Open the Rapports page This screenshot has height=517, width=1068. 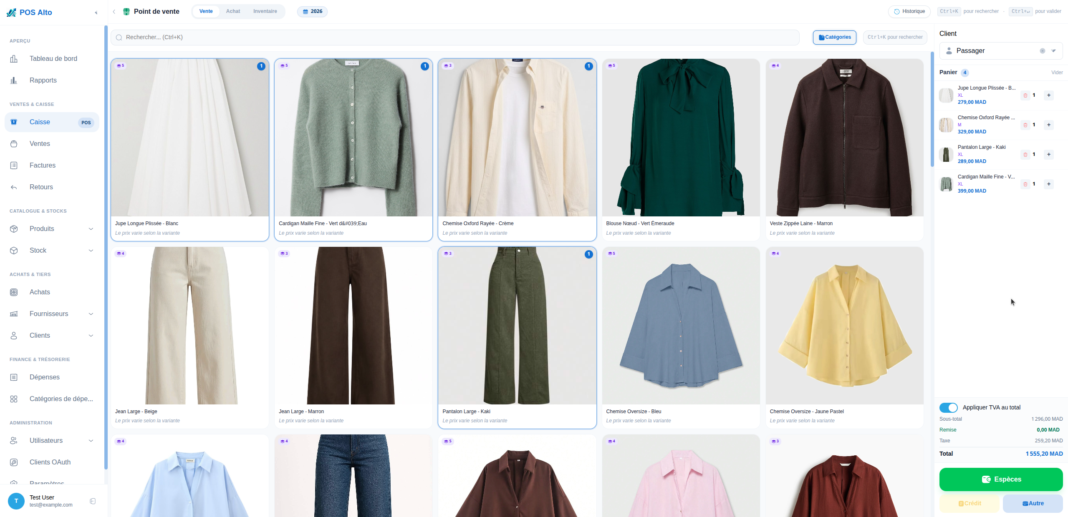click(52, 80)
